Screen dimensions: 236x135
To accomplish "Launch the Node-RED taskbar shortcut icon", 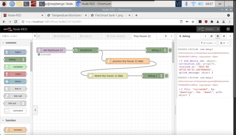I will tap(34, 4).
